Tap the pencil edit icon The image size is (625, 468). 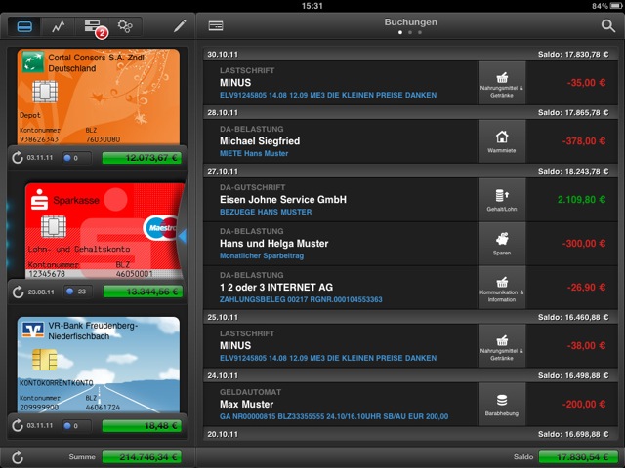(179, 26)
